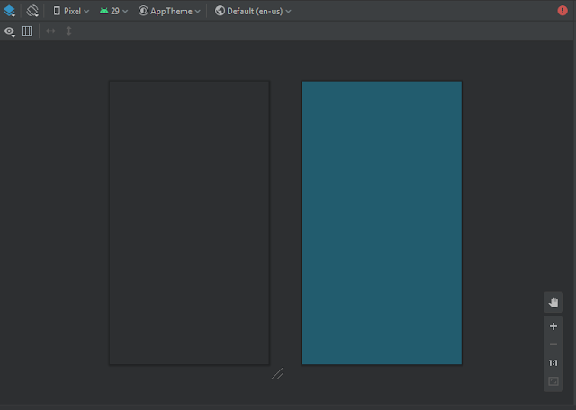
Task: Select the dark design preview surface
Action: click(x=189, y=223)
